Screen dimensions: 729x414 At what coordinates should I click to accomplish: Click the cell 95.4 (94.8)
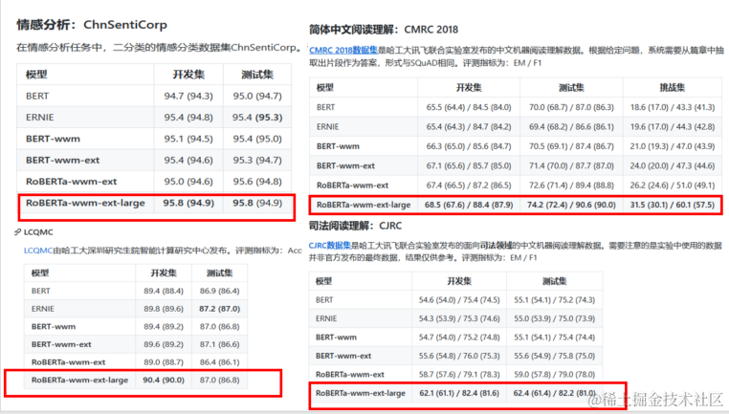tap(188, 117)
